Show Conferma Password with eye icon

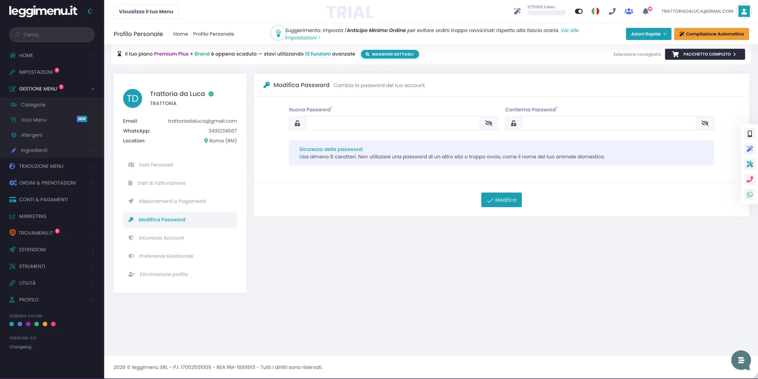tap(705, 123)
